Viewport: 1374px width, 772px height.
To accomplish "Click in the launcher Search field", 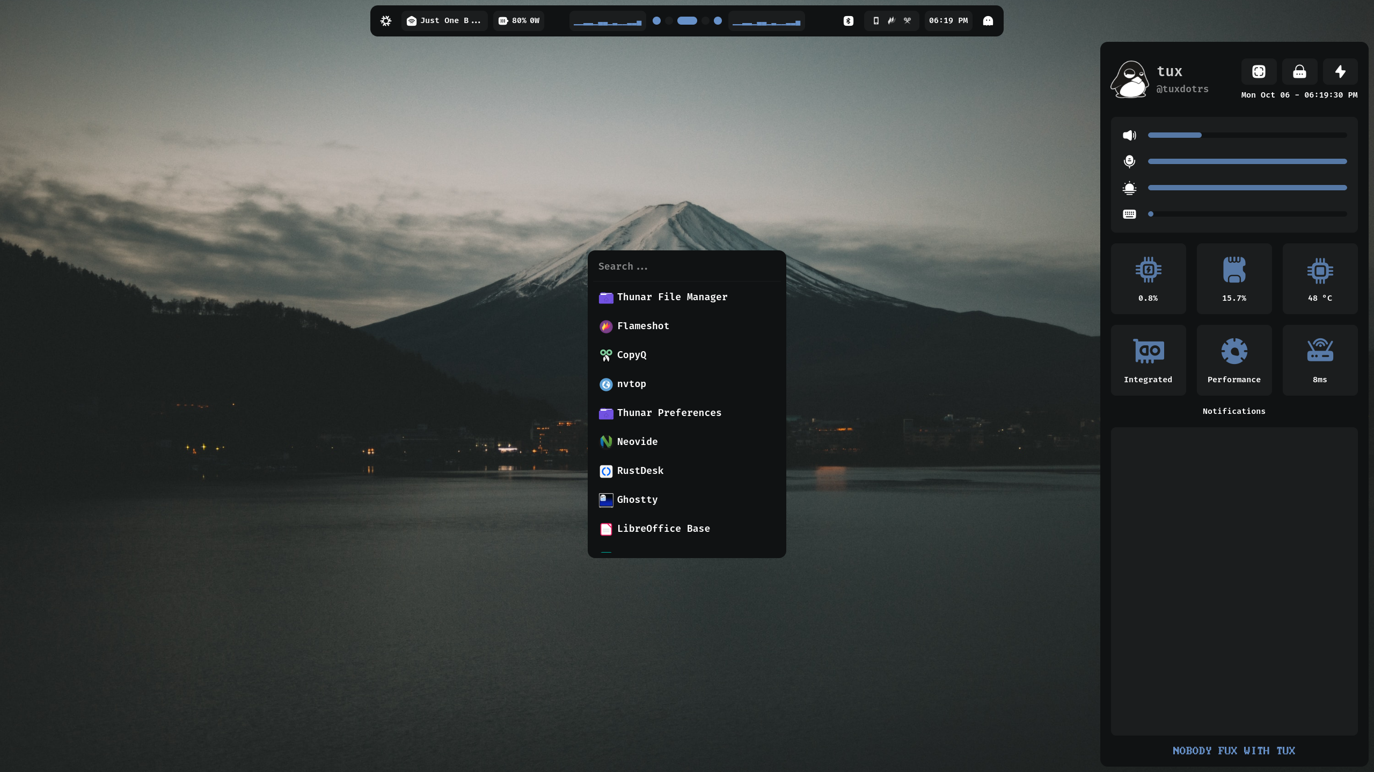I will tap(686, 266).
